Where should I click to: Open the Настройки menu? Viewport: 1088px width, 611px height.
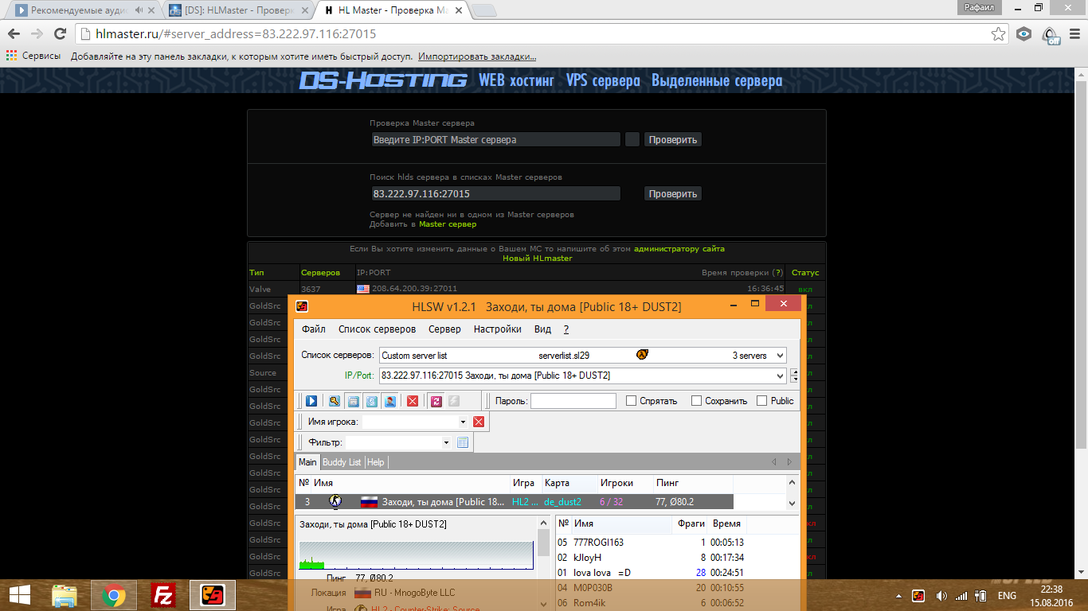pyautogui.click(x=498, y=329)
